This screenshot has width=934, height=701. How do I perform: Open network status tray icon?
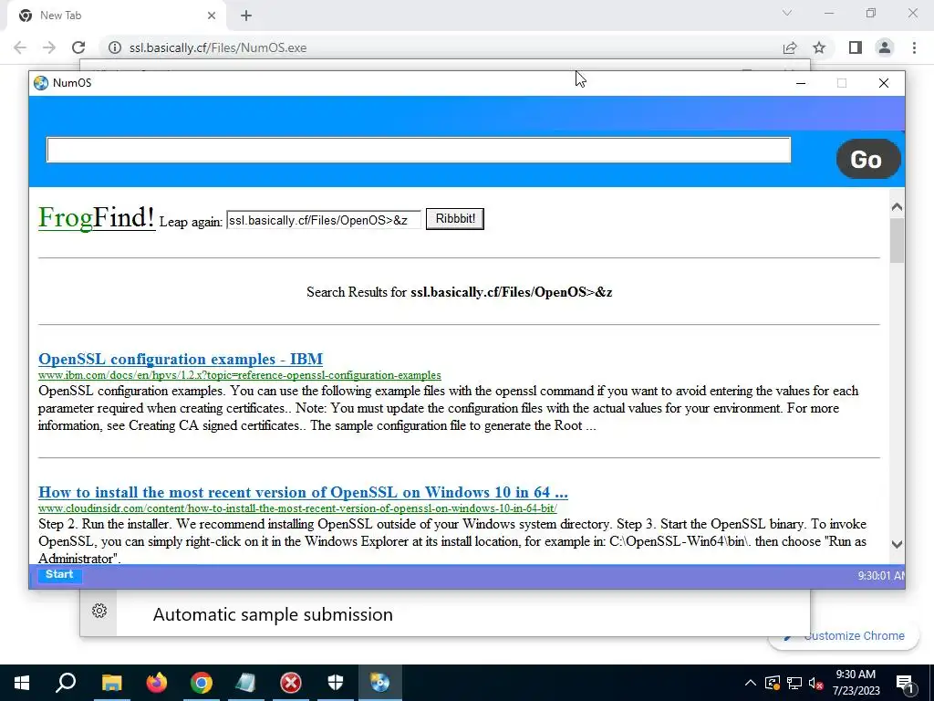pos(794,683)
